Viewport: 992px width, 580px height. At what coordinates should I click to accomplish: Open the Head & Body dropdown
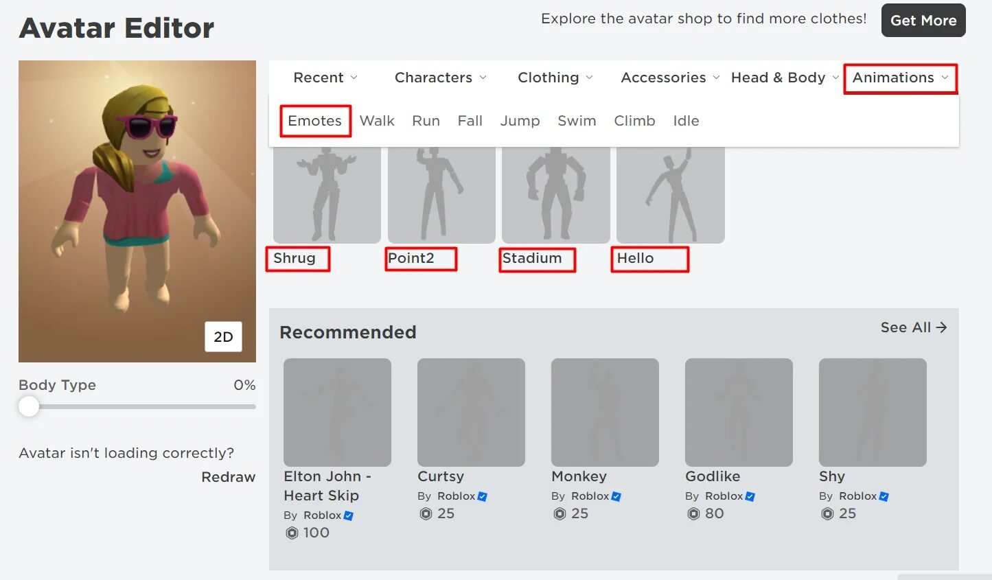coord(785,78)
